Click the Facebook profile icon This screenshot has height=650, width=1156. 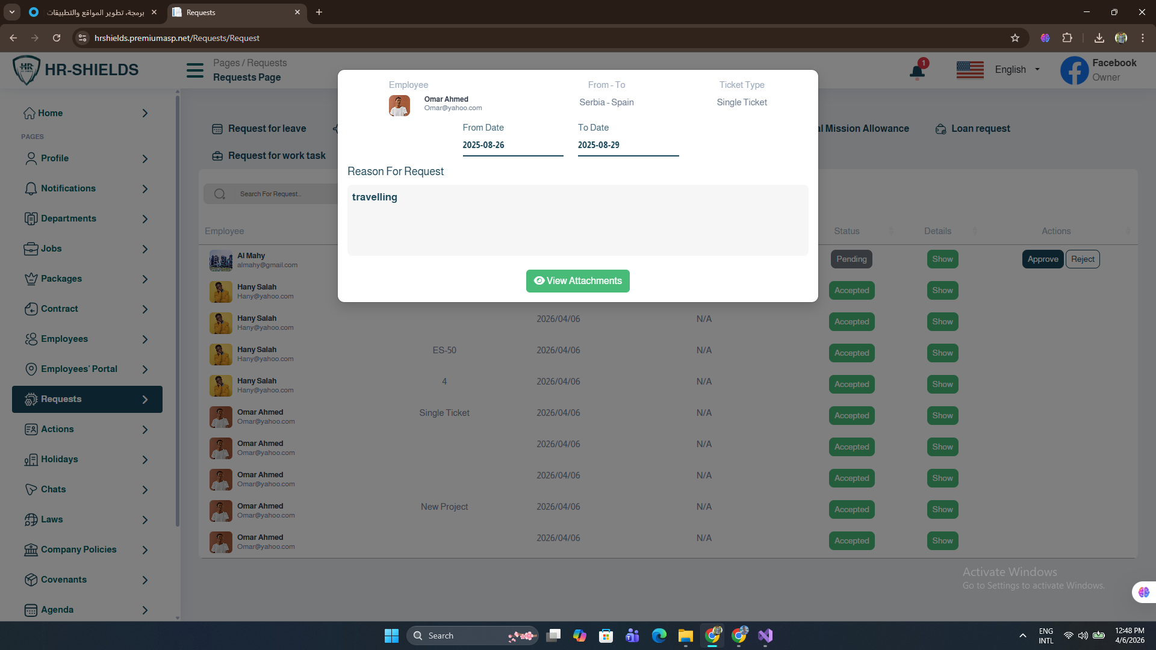pyautogui.click(x=1074, y=70)
